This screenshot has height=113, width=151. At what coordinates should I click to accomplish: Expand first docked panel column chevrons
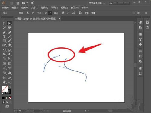pos(142,17)
